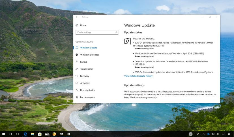Maximize the Settings window
This screenshot has height=137, width=234.
tap(210, 17)
